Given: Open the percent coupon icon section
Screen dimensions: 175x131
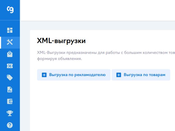Looking at the screenshot, I should tap(10, 66).
